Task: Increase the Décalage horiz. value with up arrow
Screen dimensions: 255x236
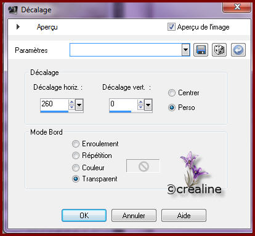Action: (71, 102)
